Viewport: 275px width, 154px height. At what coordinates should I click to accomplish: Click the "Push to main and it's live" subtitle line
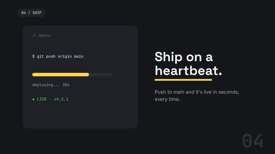pyautogui.click(x=197, y=92)
